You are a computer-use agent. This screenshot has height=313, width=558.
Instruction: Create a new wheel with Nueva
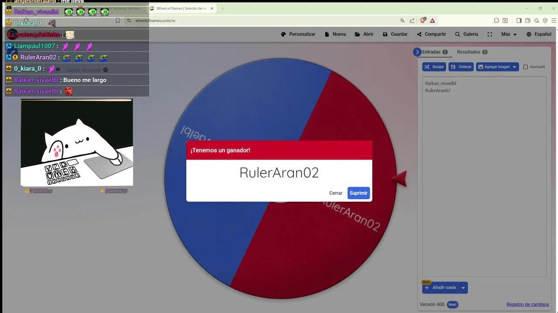pos(335,34)
